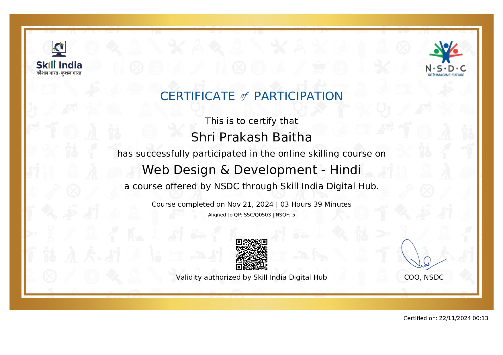Click the Aligned to QP SSC/Q0503 text
Image resolution: width=503 pixels, height=355 pixels.
coord(251,215)
